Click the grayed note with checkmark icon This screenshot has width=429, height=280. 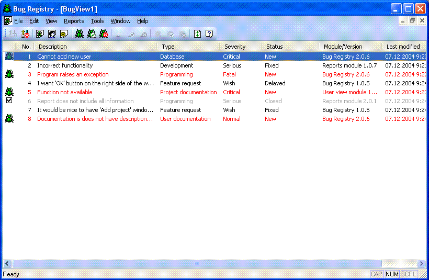pyautogui.click(x=132, y=34)
